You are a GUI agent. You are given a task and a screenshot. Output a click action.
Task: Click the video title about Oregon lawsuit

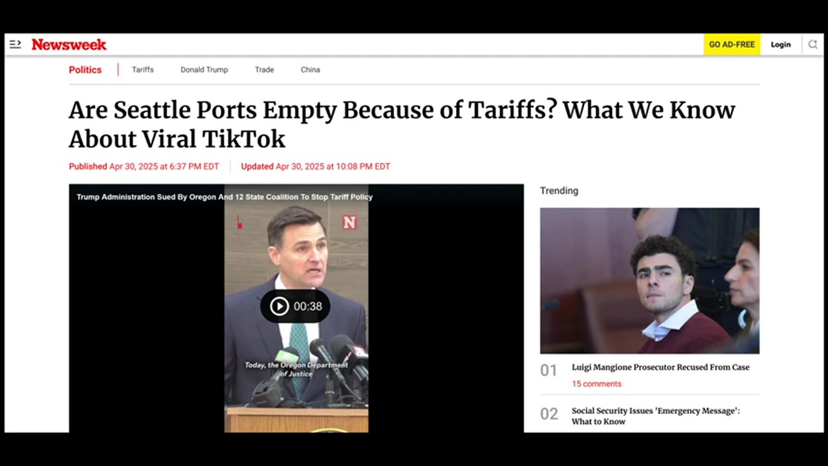pyautogui.click(x=224, y=197)
